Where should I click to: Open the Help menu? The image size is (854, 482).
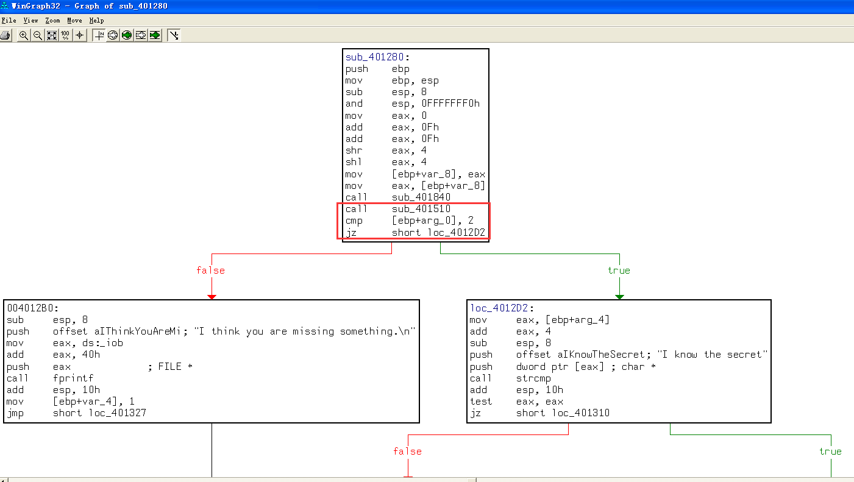point(96,21)
